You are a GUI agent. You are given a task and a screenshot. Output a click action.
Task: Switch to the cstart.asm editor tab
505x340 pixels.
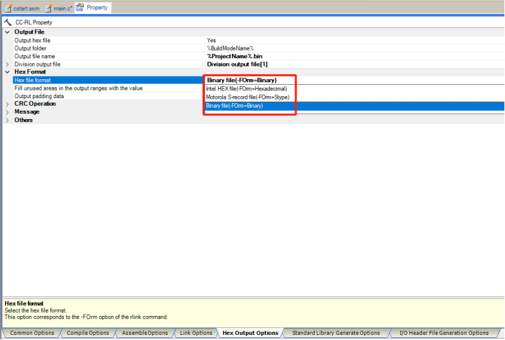point(22,8)
